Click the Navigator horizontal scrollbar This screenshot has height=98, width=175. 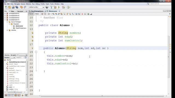pos(14,92)
